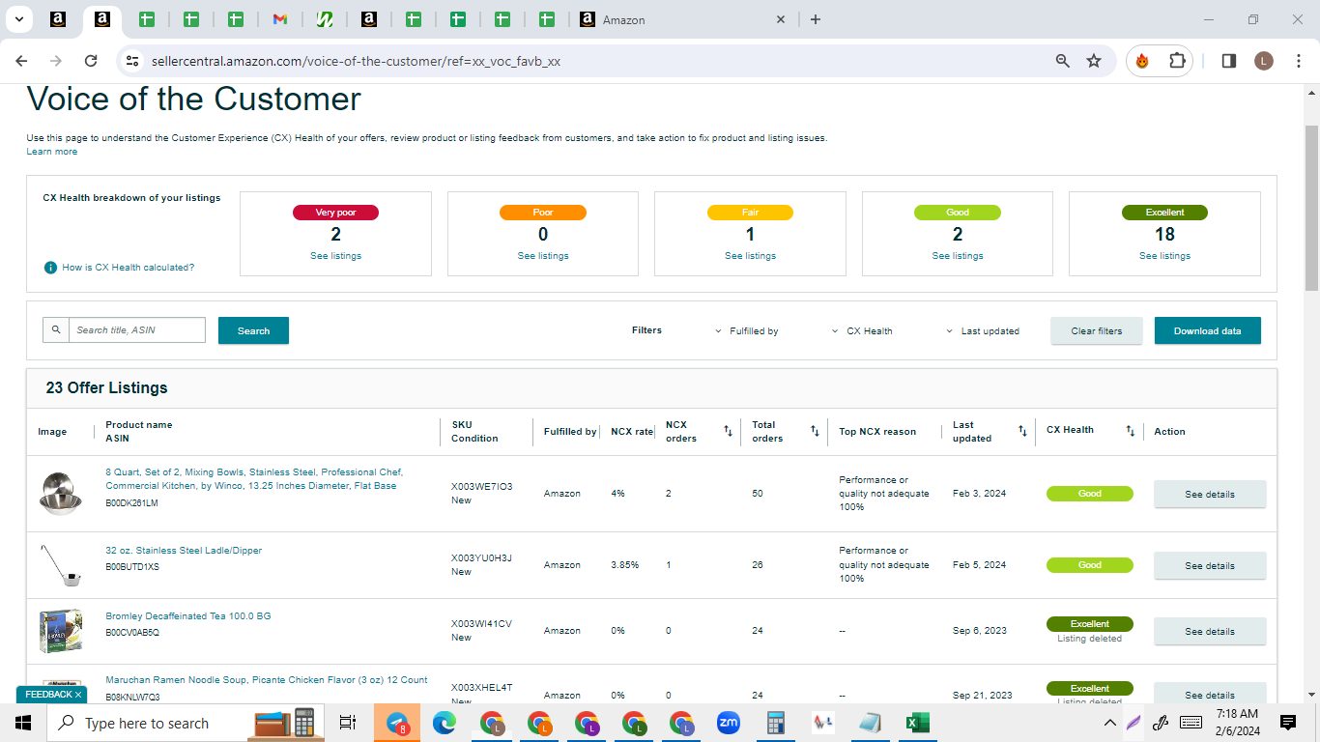Expand the Last updated filter
The image size is (1320, 742).
[983, 331]
